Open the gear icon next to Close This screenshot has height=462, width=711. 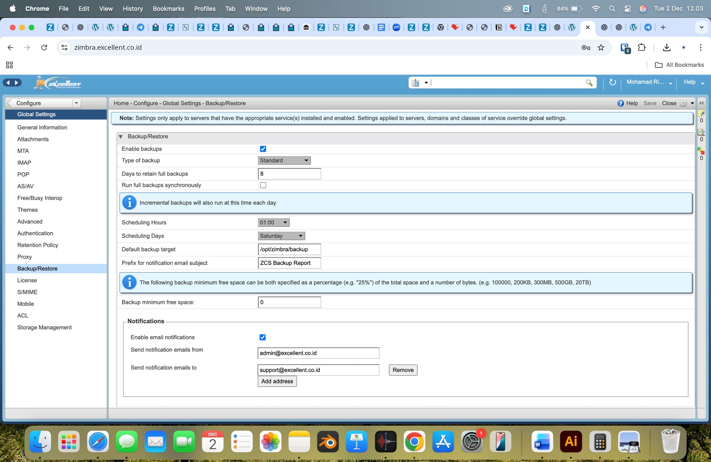point(683,103)
